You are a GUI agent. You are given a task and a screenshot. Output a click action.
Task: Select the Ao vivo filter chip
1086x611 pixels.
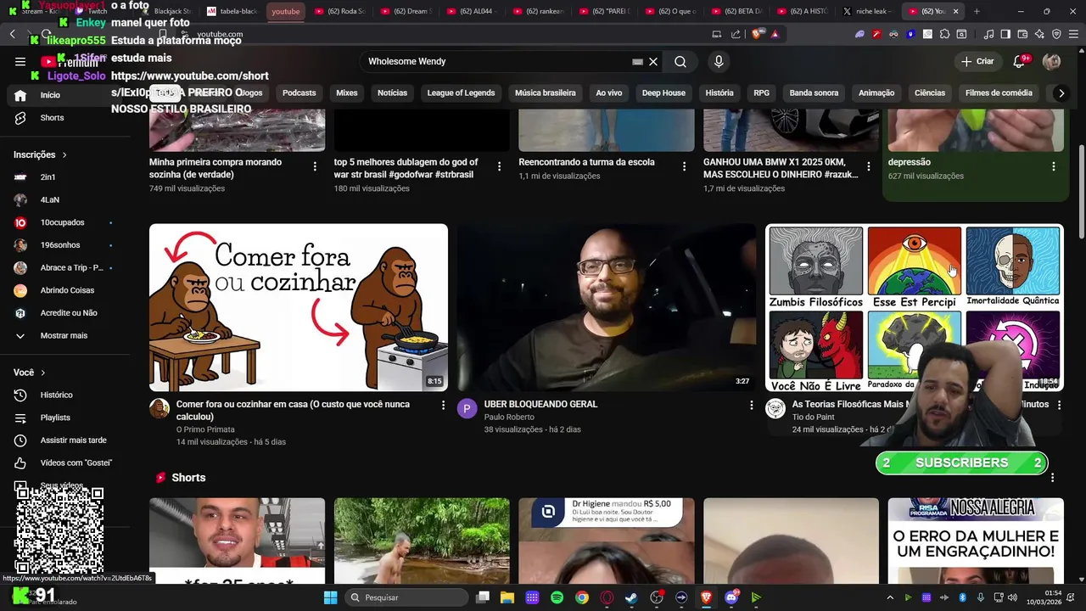[x=608, y=93]
